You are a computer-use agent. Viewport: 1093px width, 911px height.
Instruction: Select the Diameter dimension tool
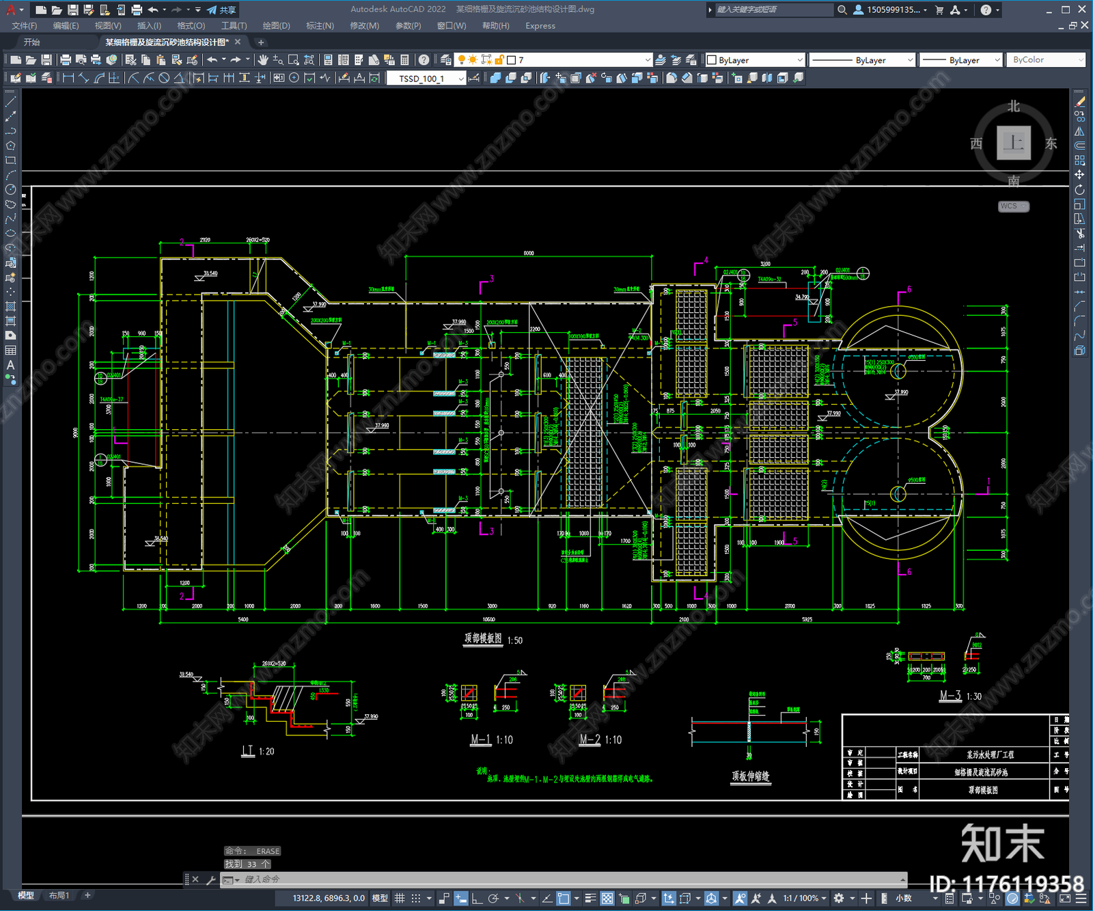[x=164, y=78]
